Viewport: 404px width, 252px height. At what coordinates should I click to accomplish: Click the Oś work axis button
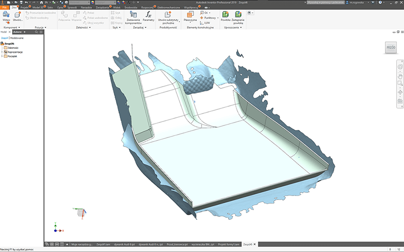click(x=205, y=13)
